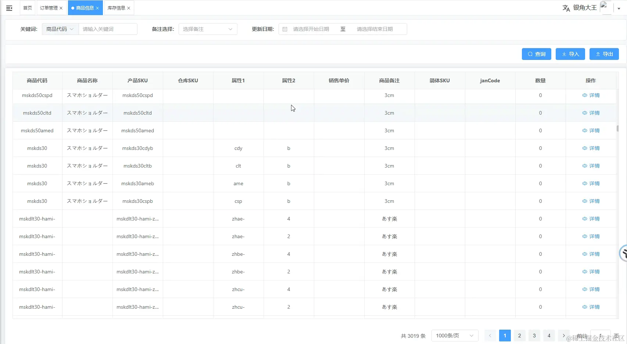
Task: Focus the 请输入关键词 keyword input
Action: 108,29
